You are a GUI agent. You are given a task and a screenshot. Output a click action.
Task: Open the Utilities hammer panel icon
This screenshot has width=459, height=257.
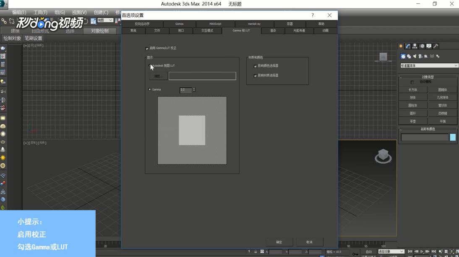(436, 46)
